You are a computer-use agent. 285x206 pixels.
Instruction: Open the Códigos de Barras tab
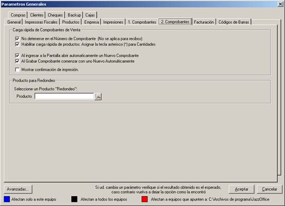coord(234,22)
